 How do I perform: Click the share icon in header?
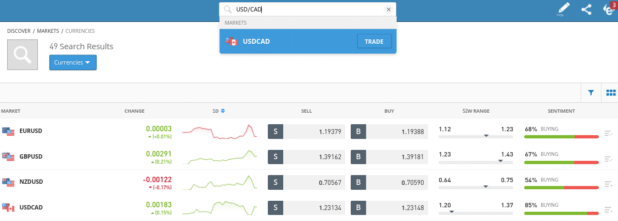[x=587, y=9]
